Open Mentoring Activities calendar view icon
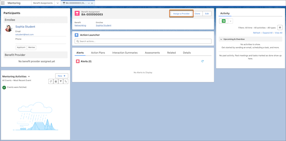The width and height of the screenshot is (286, 141). (56, 81)
